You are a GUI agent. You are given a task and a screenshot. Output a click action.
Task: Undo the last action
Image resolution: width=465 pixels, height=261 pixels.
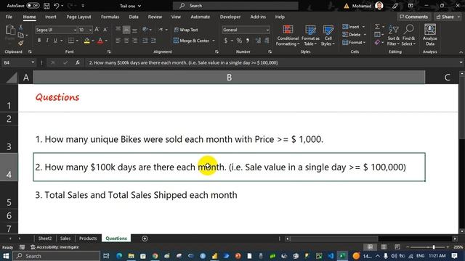tap(57, 6)
